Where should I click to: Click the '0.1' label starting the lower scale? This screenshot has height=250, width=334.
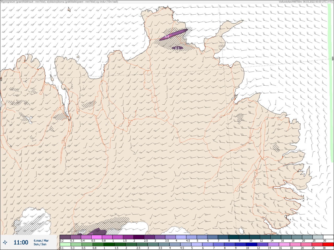[62, 248]
